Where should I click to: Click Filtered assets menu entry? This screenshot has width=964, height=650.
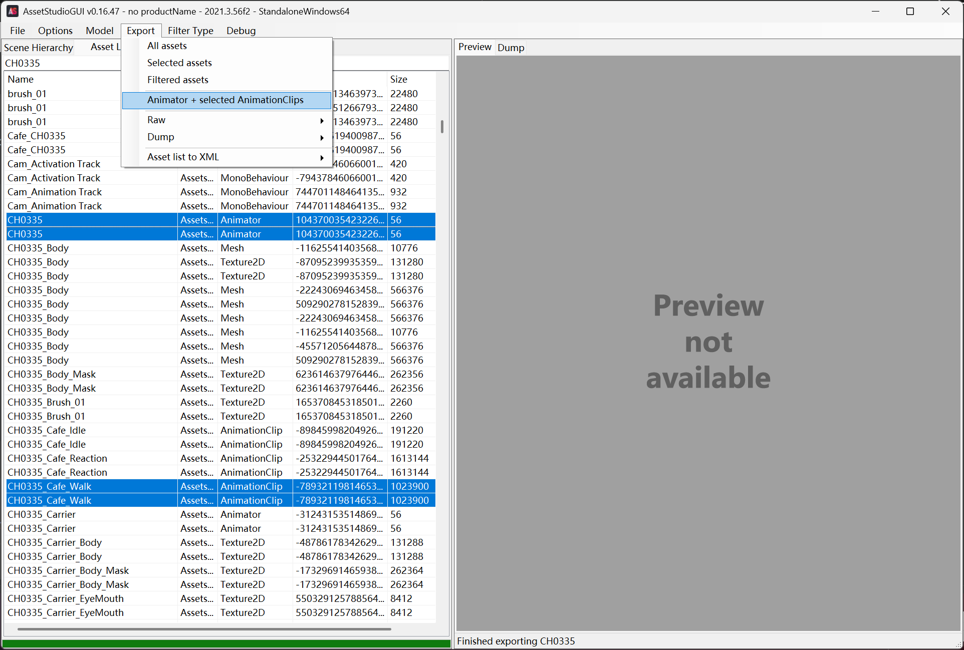click(177, 80)
